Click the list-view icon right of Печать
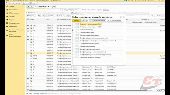Screen dimensions: 170x95 [68, 16]
